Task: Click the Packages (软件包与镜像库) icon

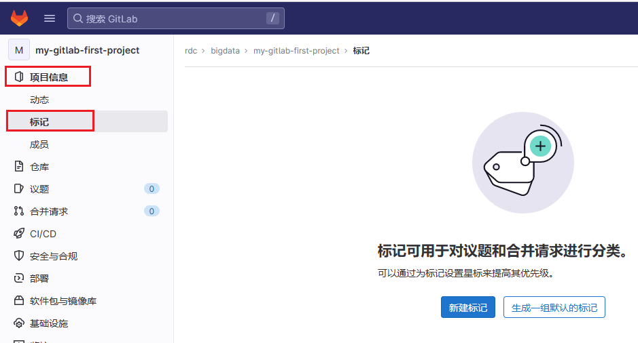Action: 19,301
